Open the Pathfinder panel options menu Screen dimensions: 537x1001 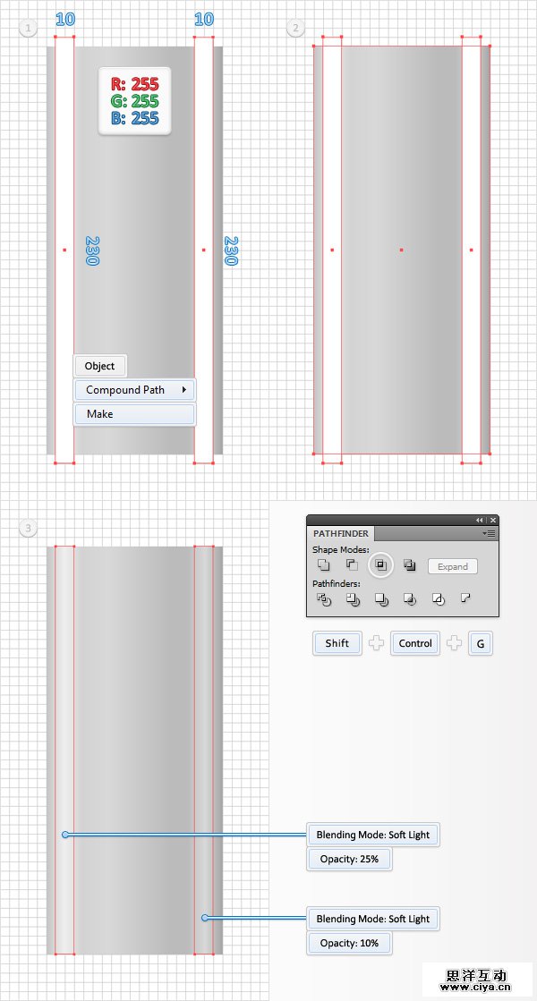click(x=490, y=533)
